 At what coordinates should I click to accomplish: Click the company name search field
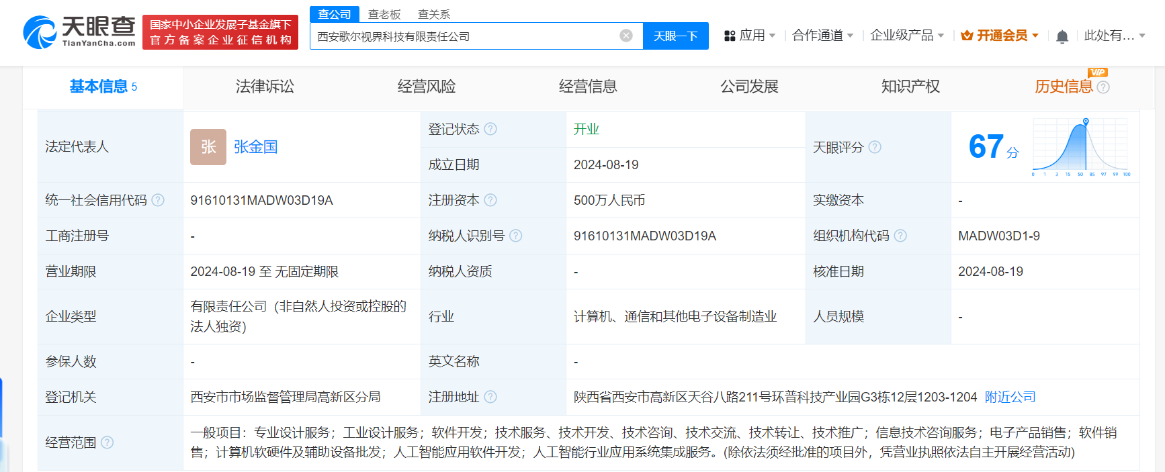[x=464, y=36]
